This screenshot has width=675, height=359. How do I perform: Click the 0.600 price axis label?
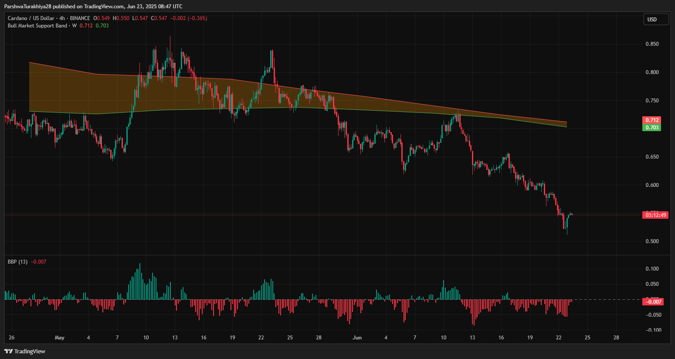click(652, 185)
